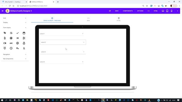Screen dimensions: 182x102
Task: Select the switch toggle component icon
Action: tap(5, 43)
